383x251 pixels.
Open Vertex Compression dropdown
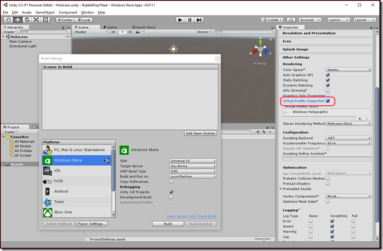pyautogui.click(x=348, y=196)
